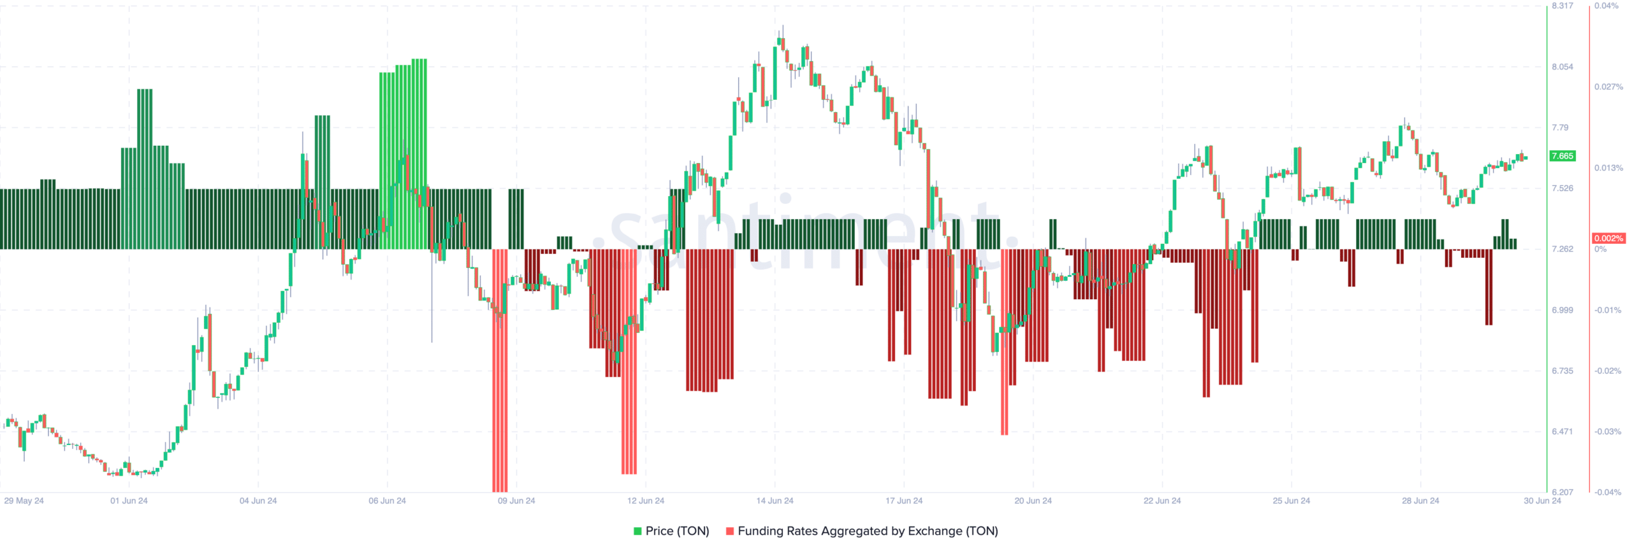Select the 14 Jun 24 date label
This screenshot has width=1632, height=552.
(x=775, y=500)
